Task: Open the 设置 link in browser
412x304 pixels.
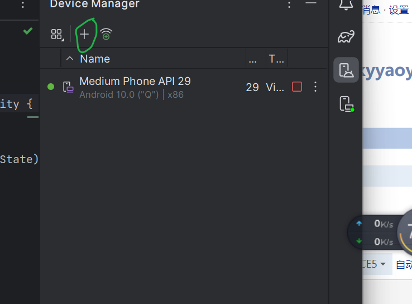Action: (399, 10)
